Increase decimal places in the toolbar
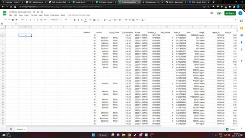The width and height of the screenshot is (245, 138). (41, 20)
